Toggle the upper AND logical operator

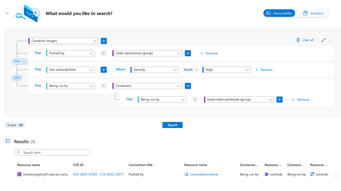(19, 61)
